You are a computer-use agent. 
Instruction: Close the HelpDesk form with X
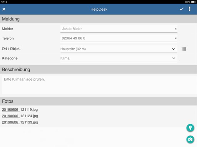click(x=4, y=9)
